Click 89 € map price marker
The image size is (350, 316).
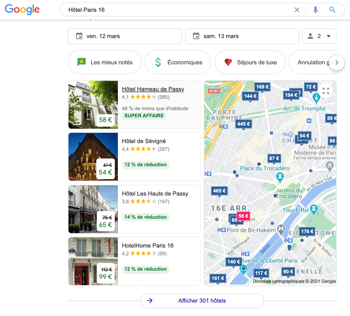click(331, 118)
